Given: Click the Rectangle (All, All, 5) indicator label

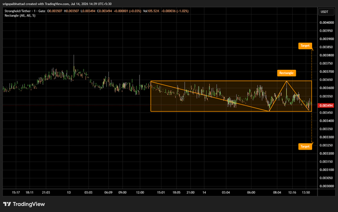Looking at the screenshot, I should coord(20,15).
